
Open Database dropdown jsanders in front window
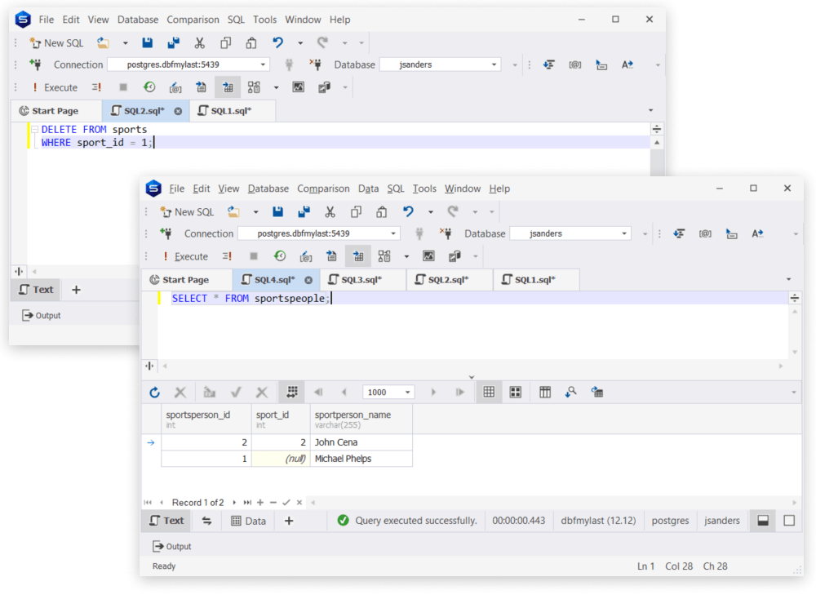pyautogui.click(x=624, y=233)
